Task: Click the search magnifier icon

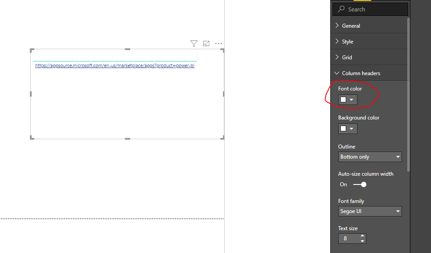Action: [x=341, y=9]
